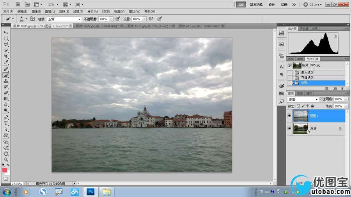Open the 图像(I) menu

(x=36, y=11)
